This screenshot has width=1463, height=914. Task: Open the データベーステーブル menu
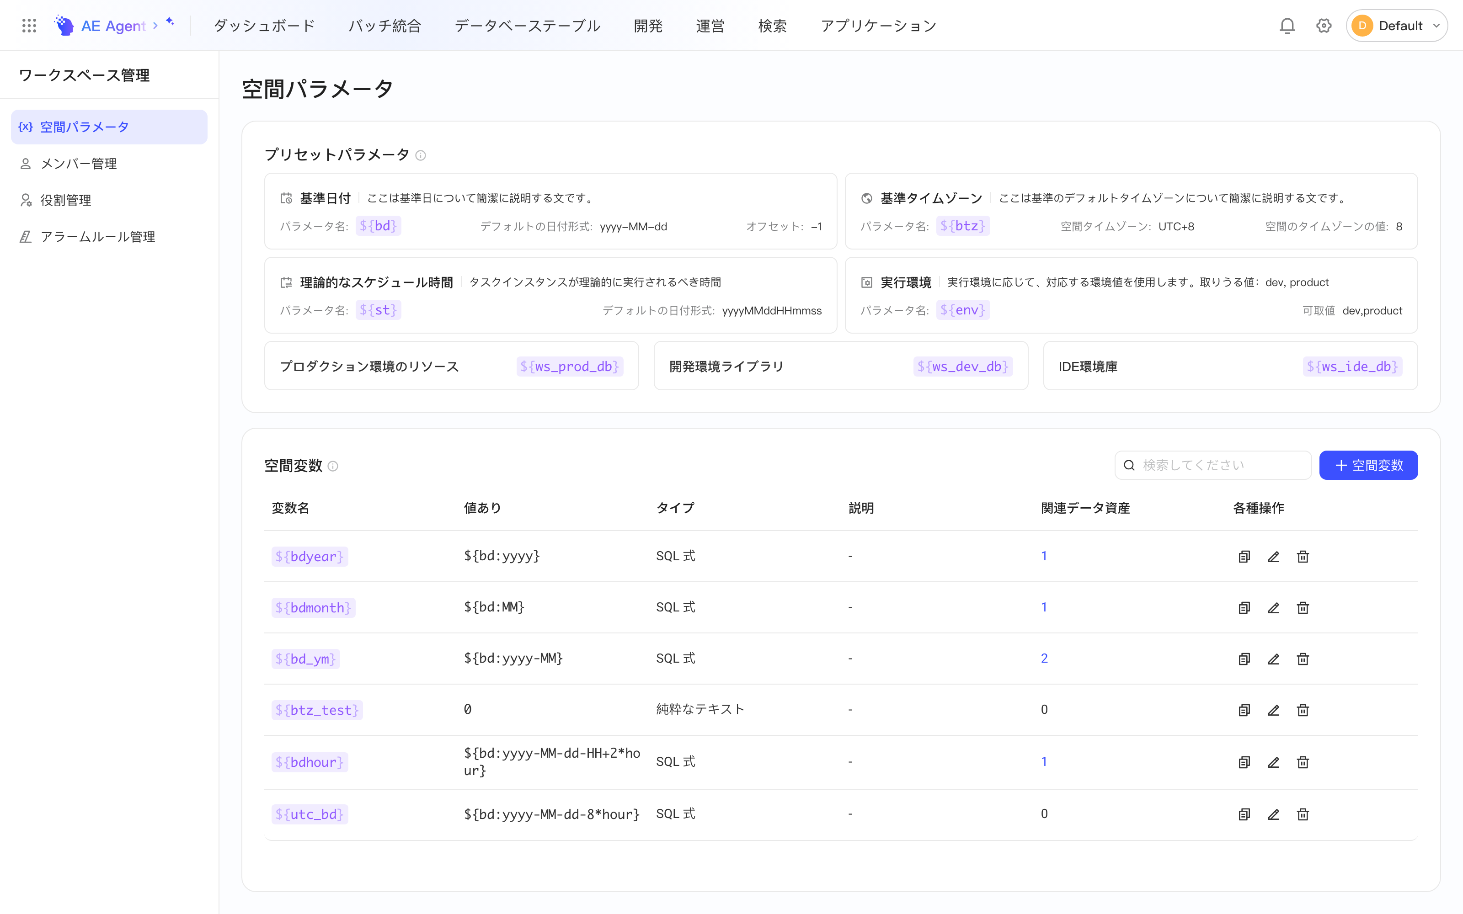tap(527, 26)
